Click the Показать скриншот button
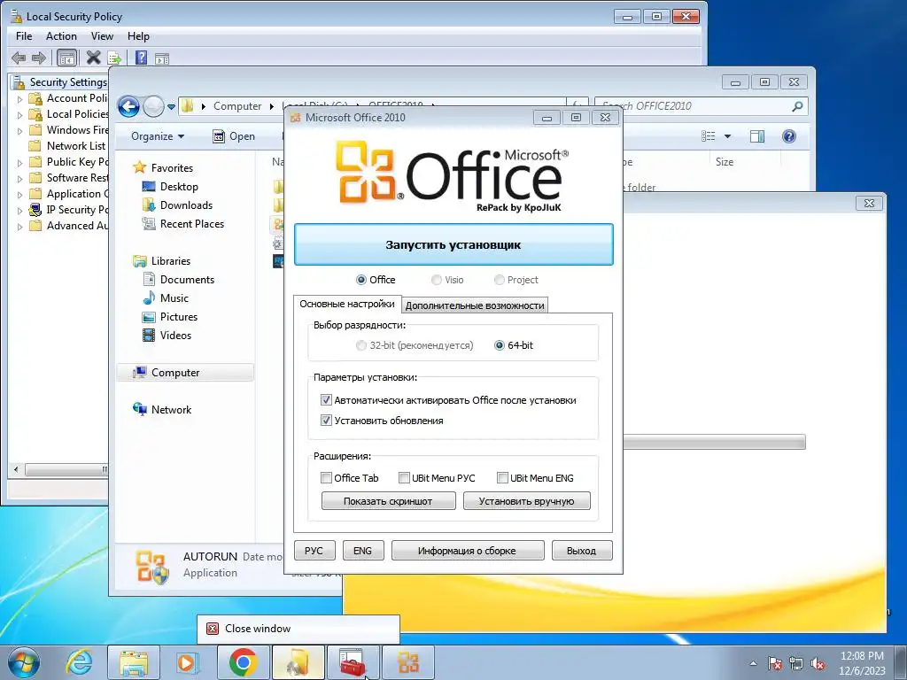The height and width of the screenshot is (680, 907). [388, 501]
